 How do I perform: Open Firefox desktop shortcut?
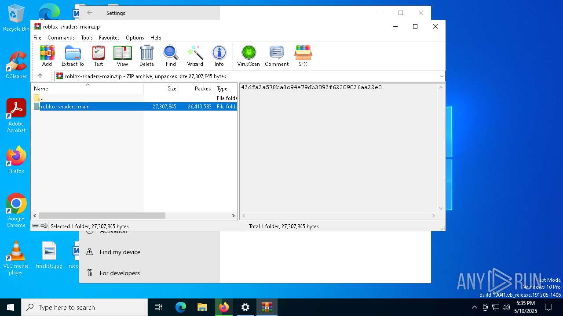(16, 160)
